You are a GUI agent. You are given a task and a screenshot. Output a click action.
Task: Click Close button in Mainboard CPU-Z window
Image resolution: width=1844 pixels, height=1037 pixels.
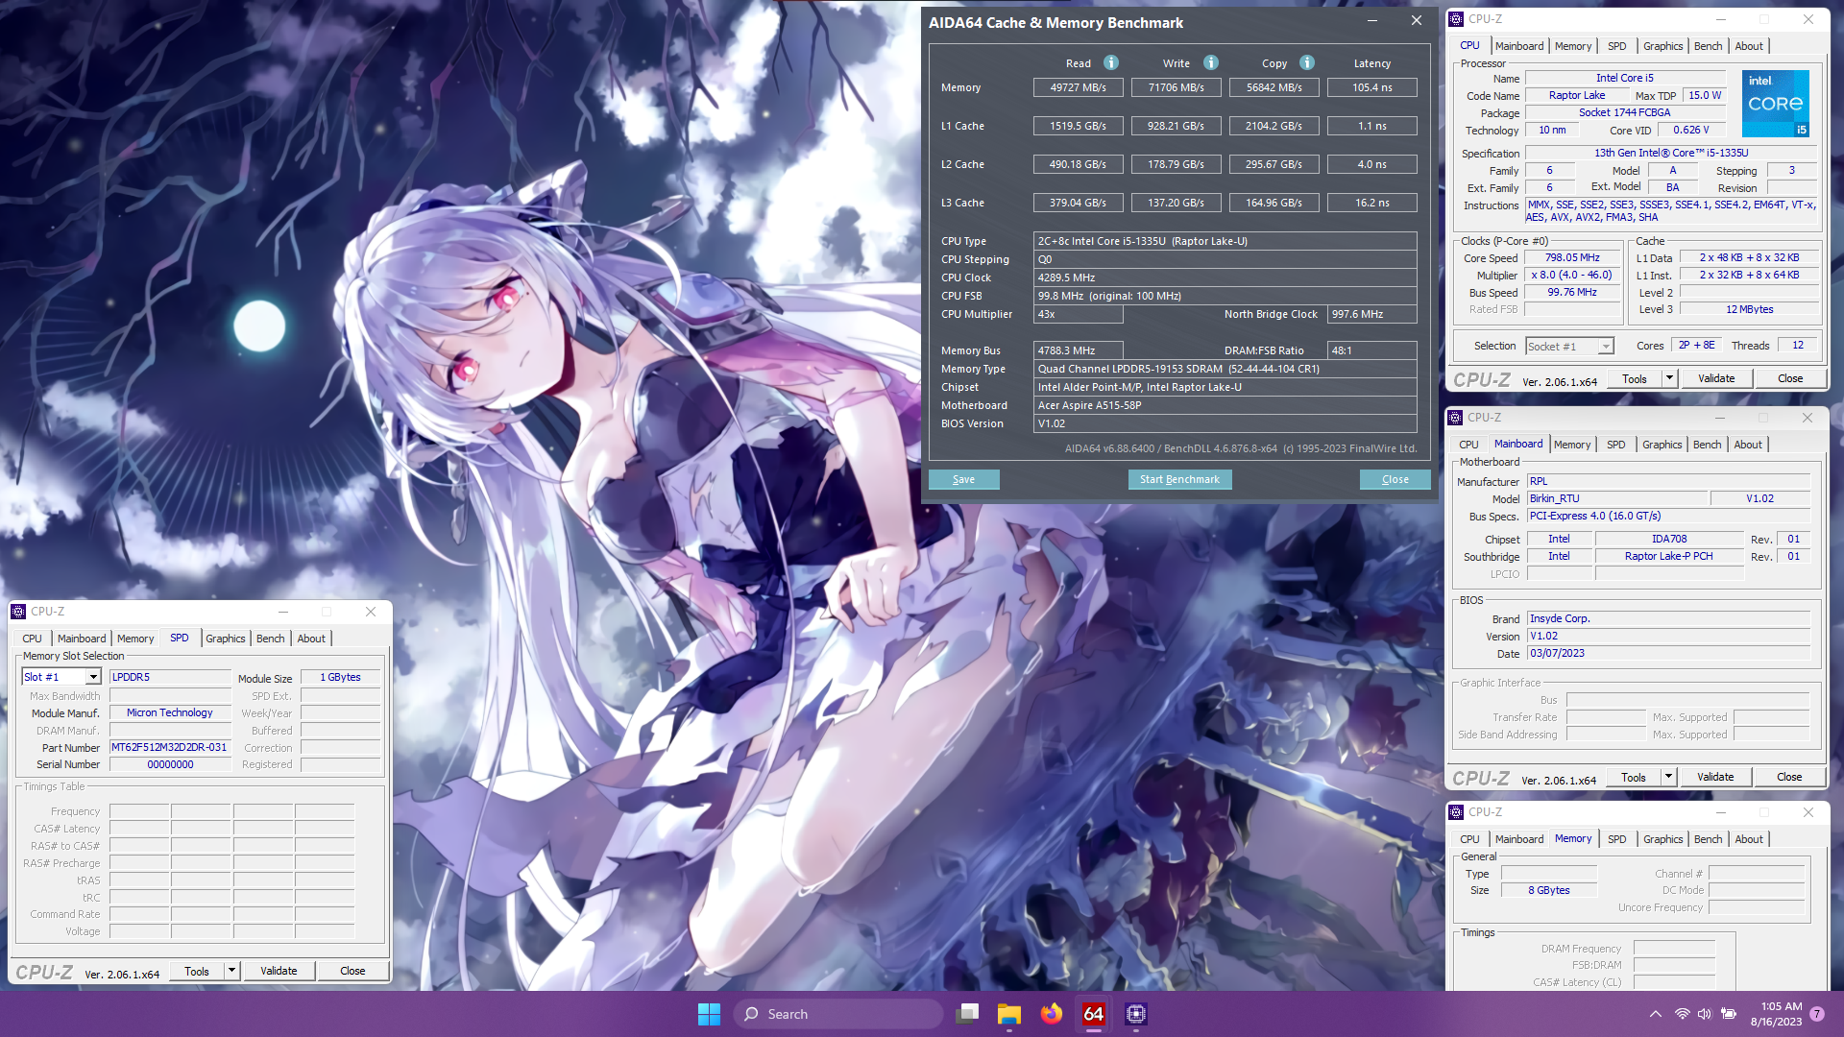click(x=1789, y=777)
